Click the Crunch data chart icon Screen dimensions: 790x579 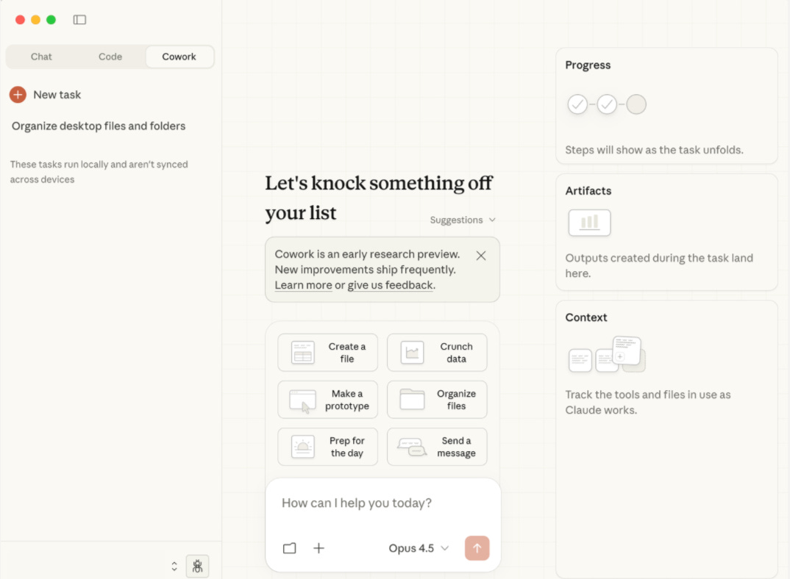412,353
